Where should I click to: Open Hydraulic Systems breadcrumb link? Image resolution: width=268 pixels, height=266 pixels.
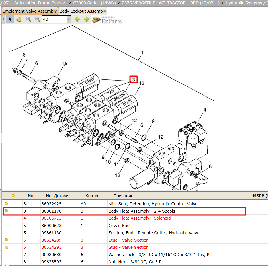pyautogui.click(x=247, y=3)
